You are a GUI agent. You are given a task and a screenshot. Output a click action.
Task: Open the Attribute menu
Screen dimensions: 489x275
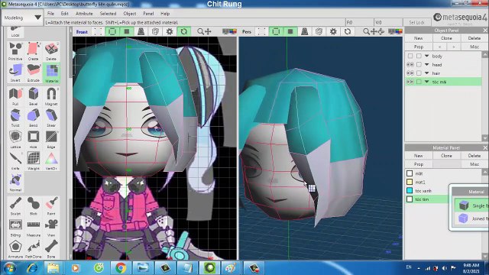[84, 14]
